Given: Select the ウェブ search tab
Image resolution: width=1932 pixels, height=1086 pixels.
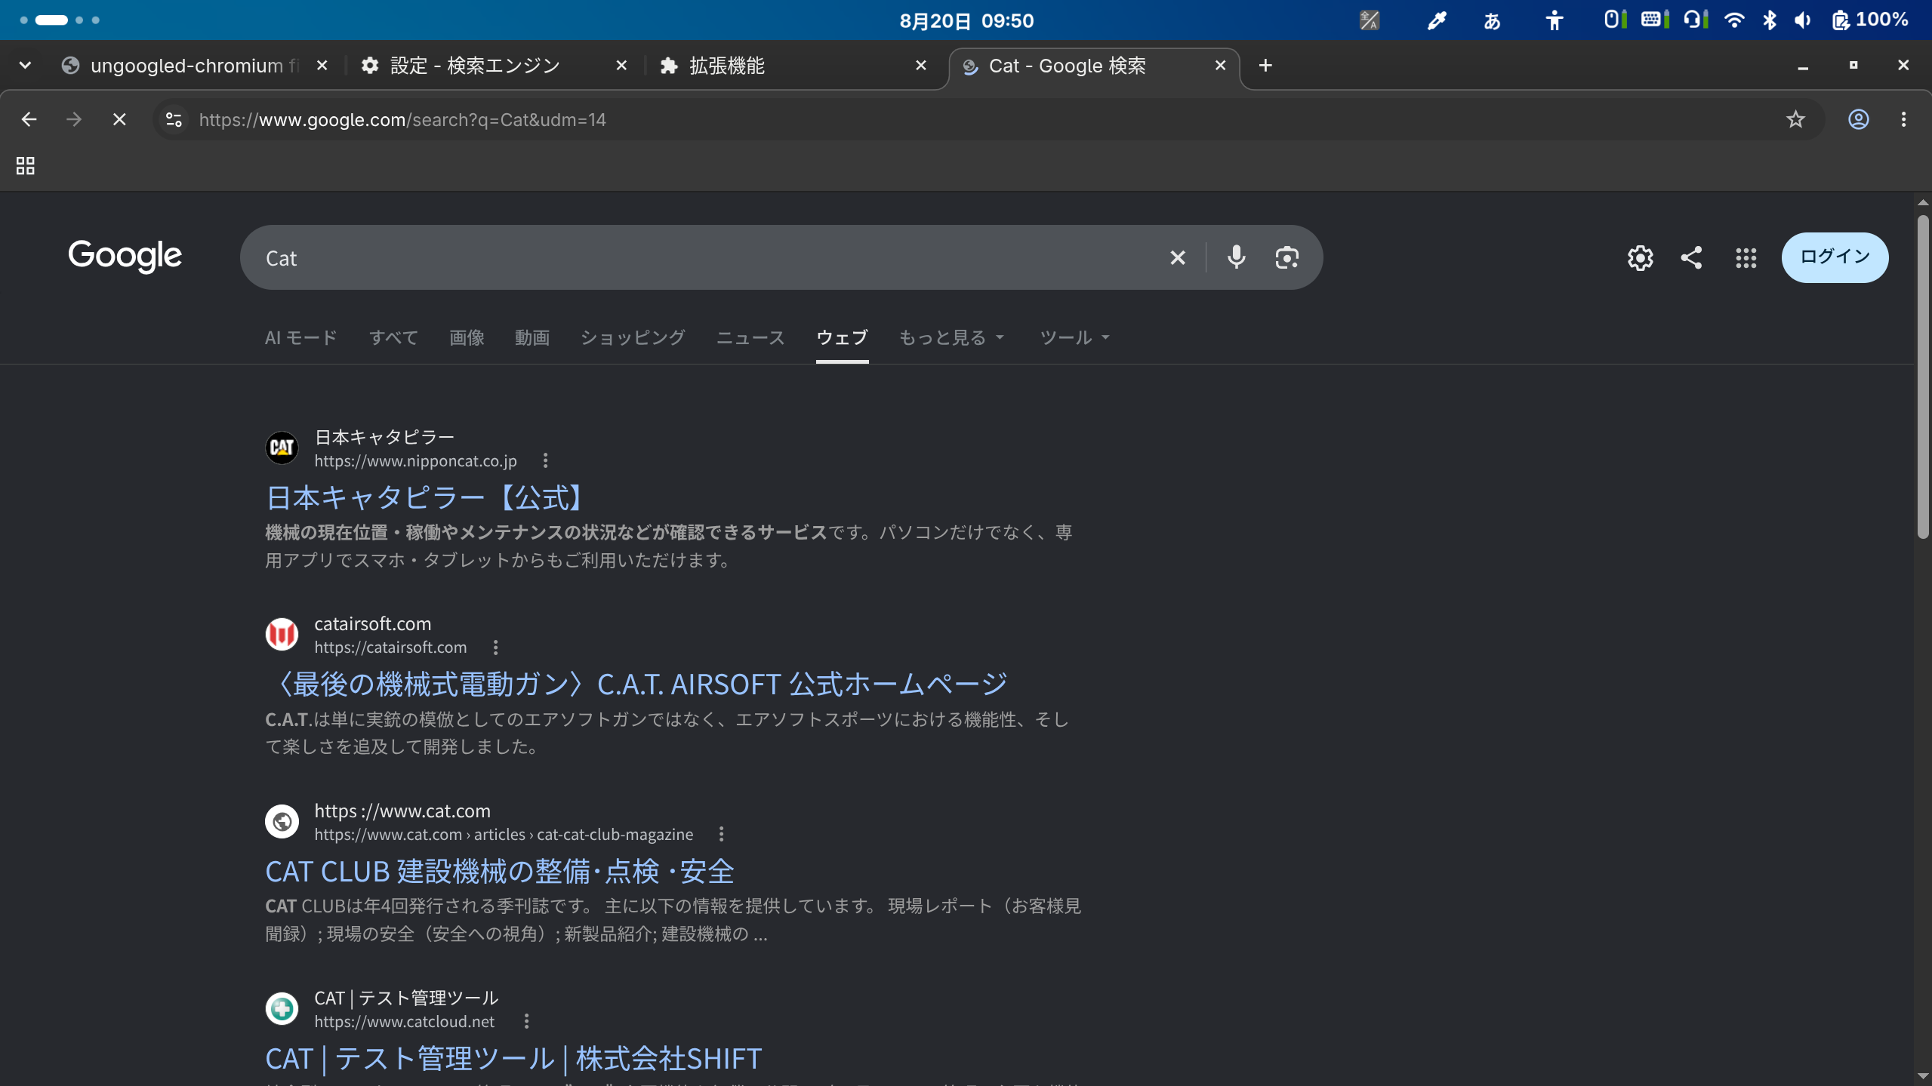Looking at the screenshot, I should [842, 337].
